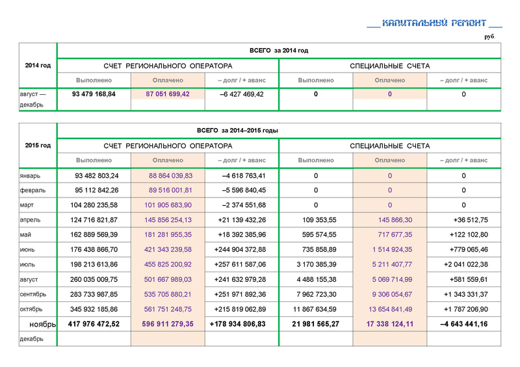
Task: Select the bold "ноябрь" row label
Action: pos(42,323)
